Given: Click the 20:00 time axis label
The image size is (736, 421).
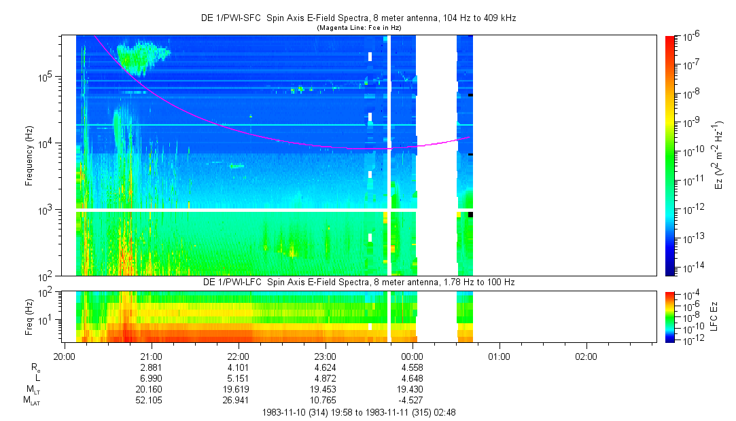Looking at the screenshot, I should pos(63,356).
